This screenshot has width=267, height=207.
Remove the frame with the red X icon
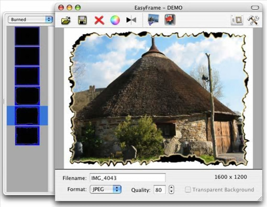(99, 20)
